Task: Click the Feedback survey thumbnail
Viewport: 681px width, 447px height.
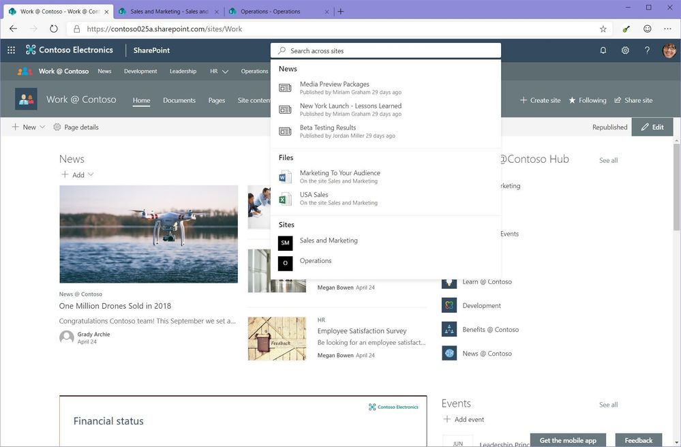Action: click(x=277, y=339)
